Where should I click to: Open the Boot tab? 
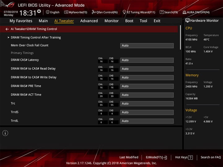click(129, 21)
